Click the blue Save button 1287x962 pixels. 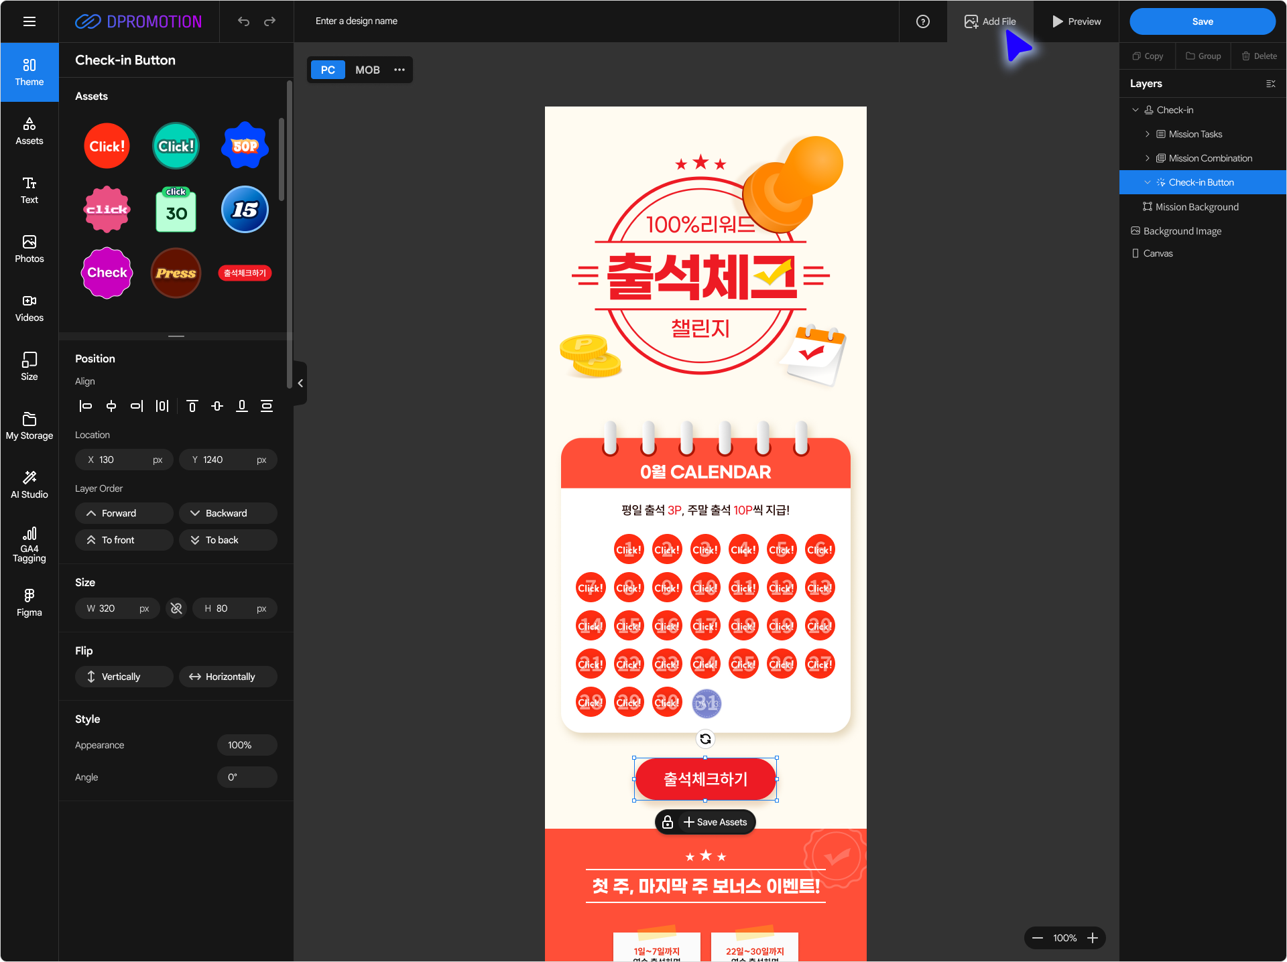coord(1203,21)
